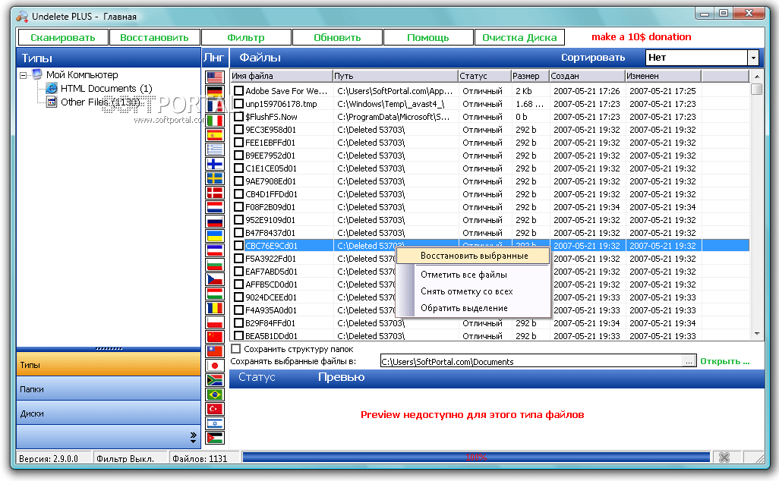The image size is (779, 481).
Task: Tick the FEE1EBFFd01 checkbox
Action: pos(239,143)
